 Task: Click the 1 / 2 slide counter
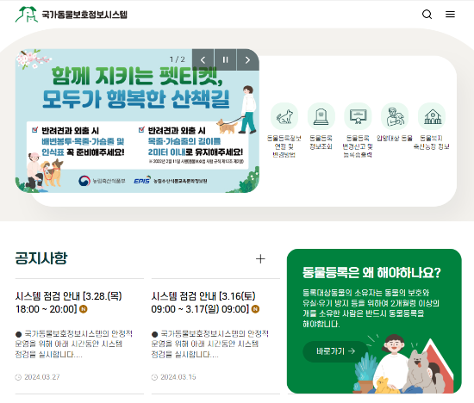click(178, 59)
